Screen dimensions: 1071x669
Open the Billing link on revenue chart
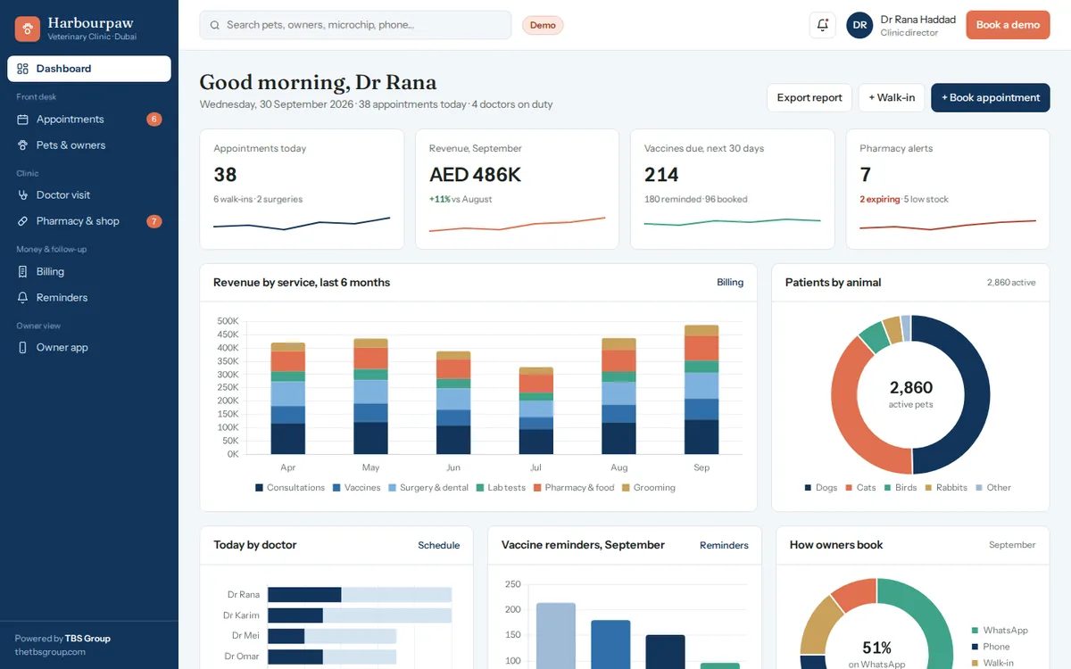coord(730,283)
